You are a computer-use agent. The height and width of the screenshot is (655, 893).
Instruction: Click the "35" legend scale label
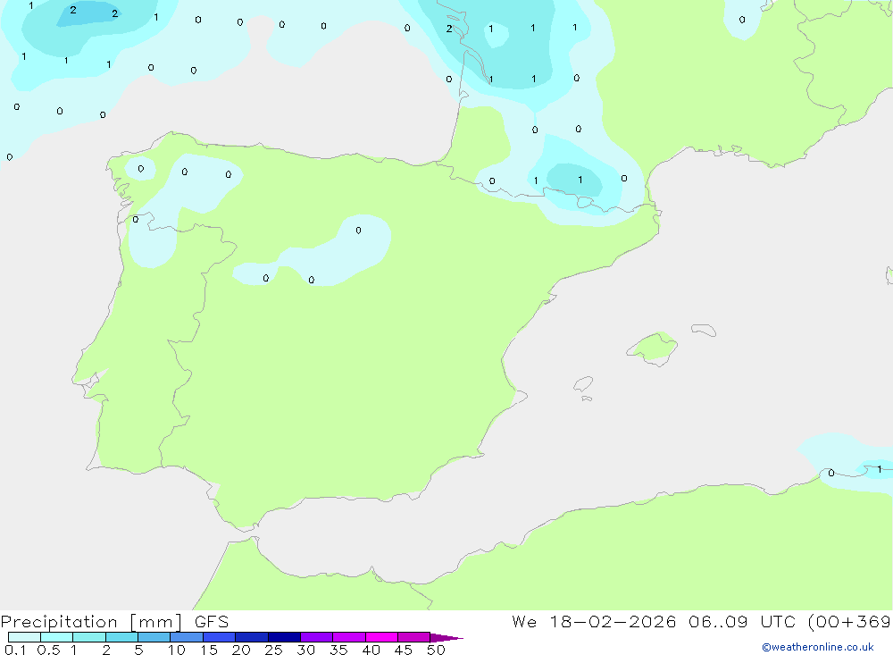click(338, 650)
